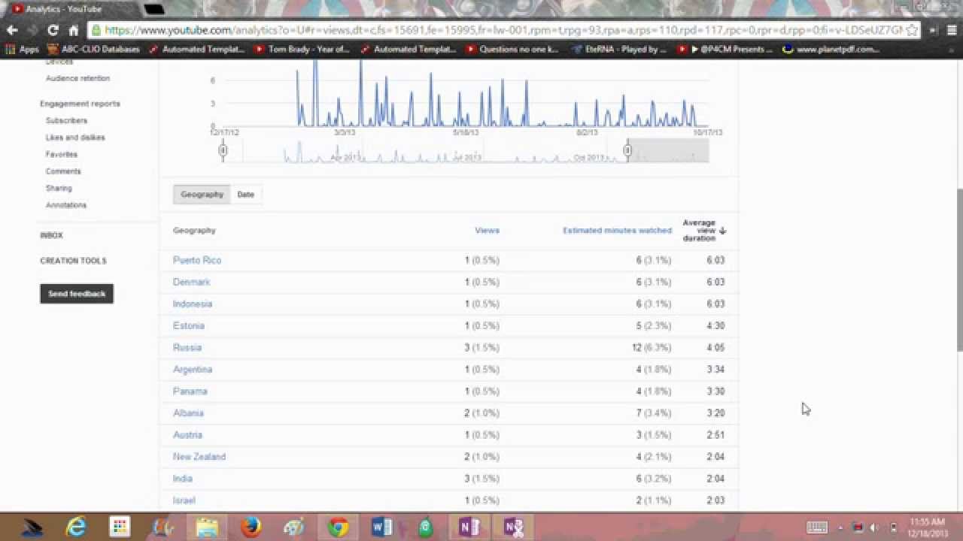Open Austria geography details
This screenshot has width=963, height=541.
tap(188, 434)
